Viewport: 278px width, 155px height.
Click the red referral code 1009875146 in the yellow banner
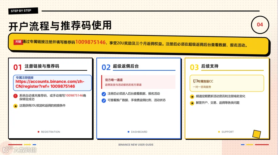(91, 42)
